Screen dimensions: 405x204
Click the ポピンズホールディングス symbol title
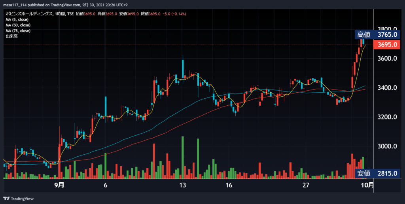(30, 14)
